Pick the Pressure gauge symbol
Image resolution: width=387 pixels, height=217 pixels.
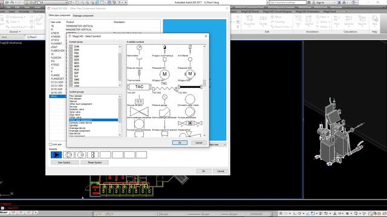point(164,101)
